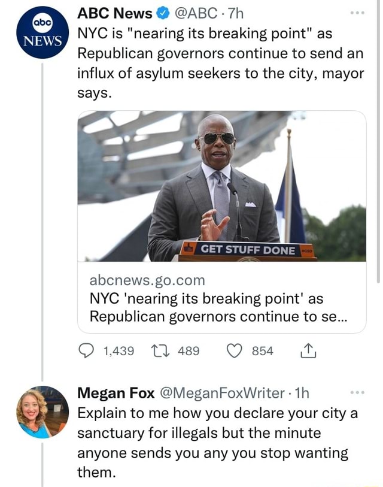The image size is (383, 487).
Task: Open more options on Megan Fox reply
Action: tap(355, 393)
